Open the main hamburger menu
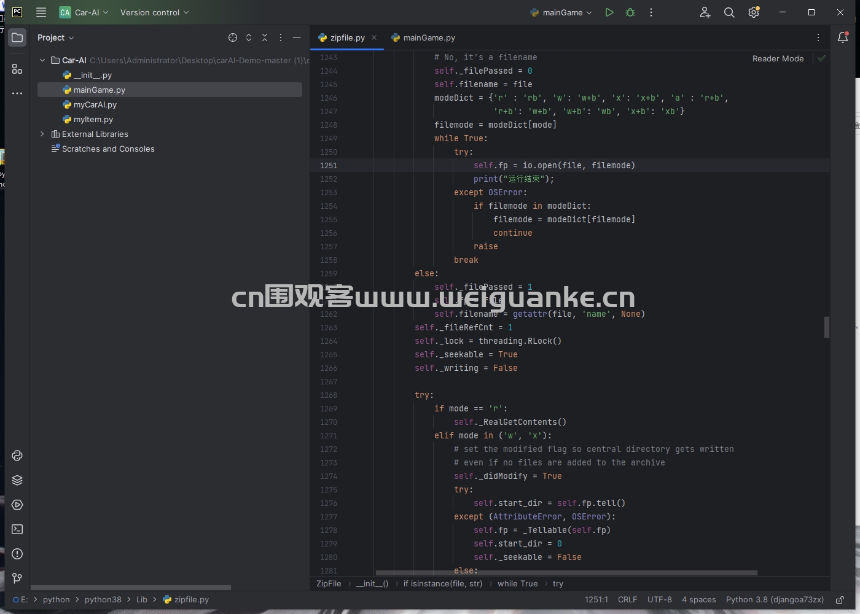 pyautogui.click(x=41, y=12)
